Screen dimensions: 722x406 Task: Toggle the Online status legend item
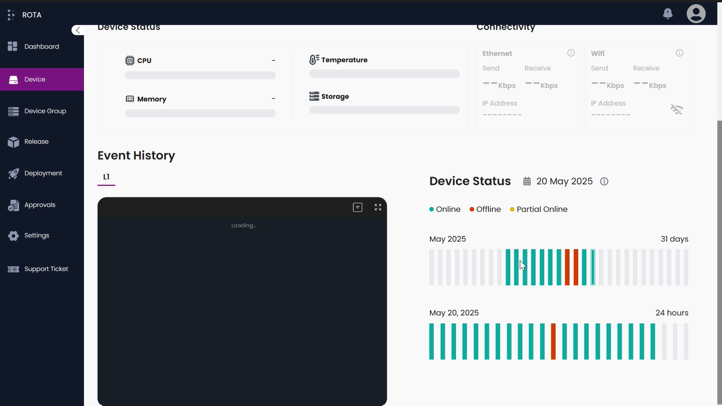click(x=444, y=209)
